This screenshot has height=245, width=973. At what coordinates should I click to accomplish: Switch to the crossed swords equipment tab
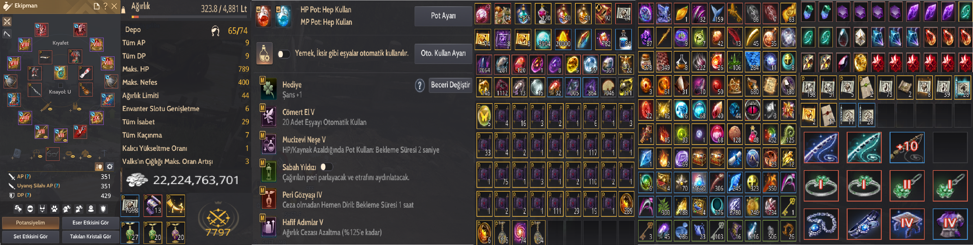(7, 21)
